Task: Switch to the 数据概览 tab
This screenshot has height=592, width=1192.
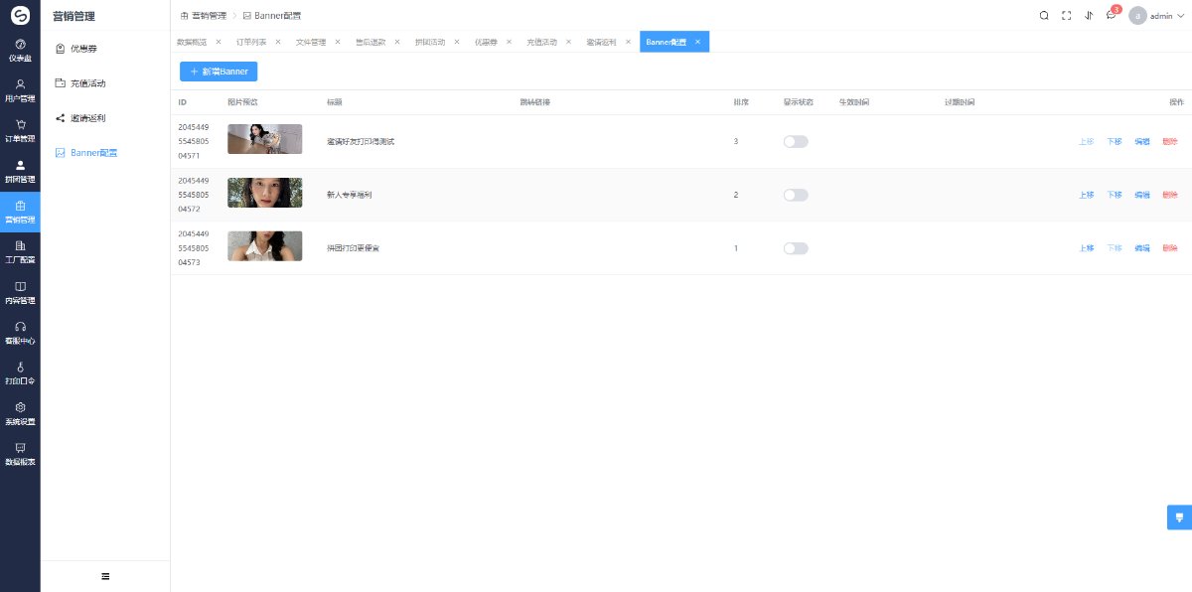Action: 192,42
